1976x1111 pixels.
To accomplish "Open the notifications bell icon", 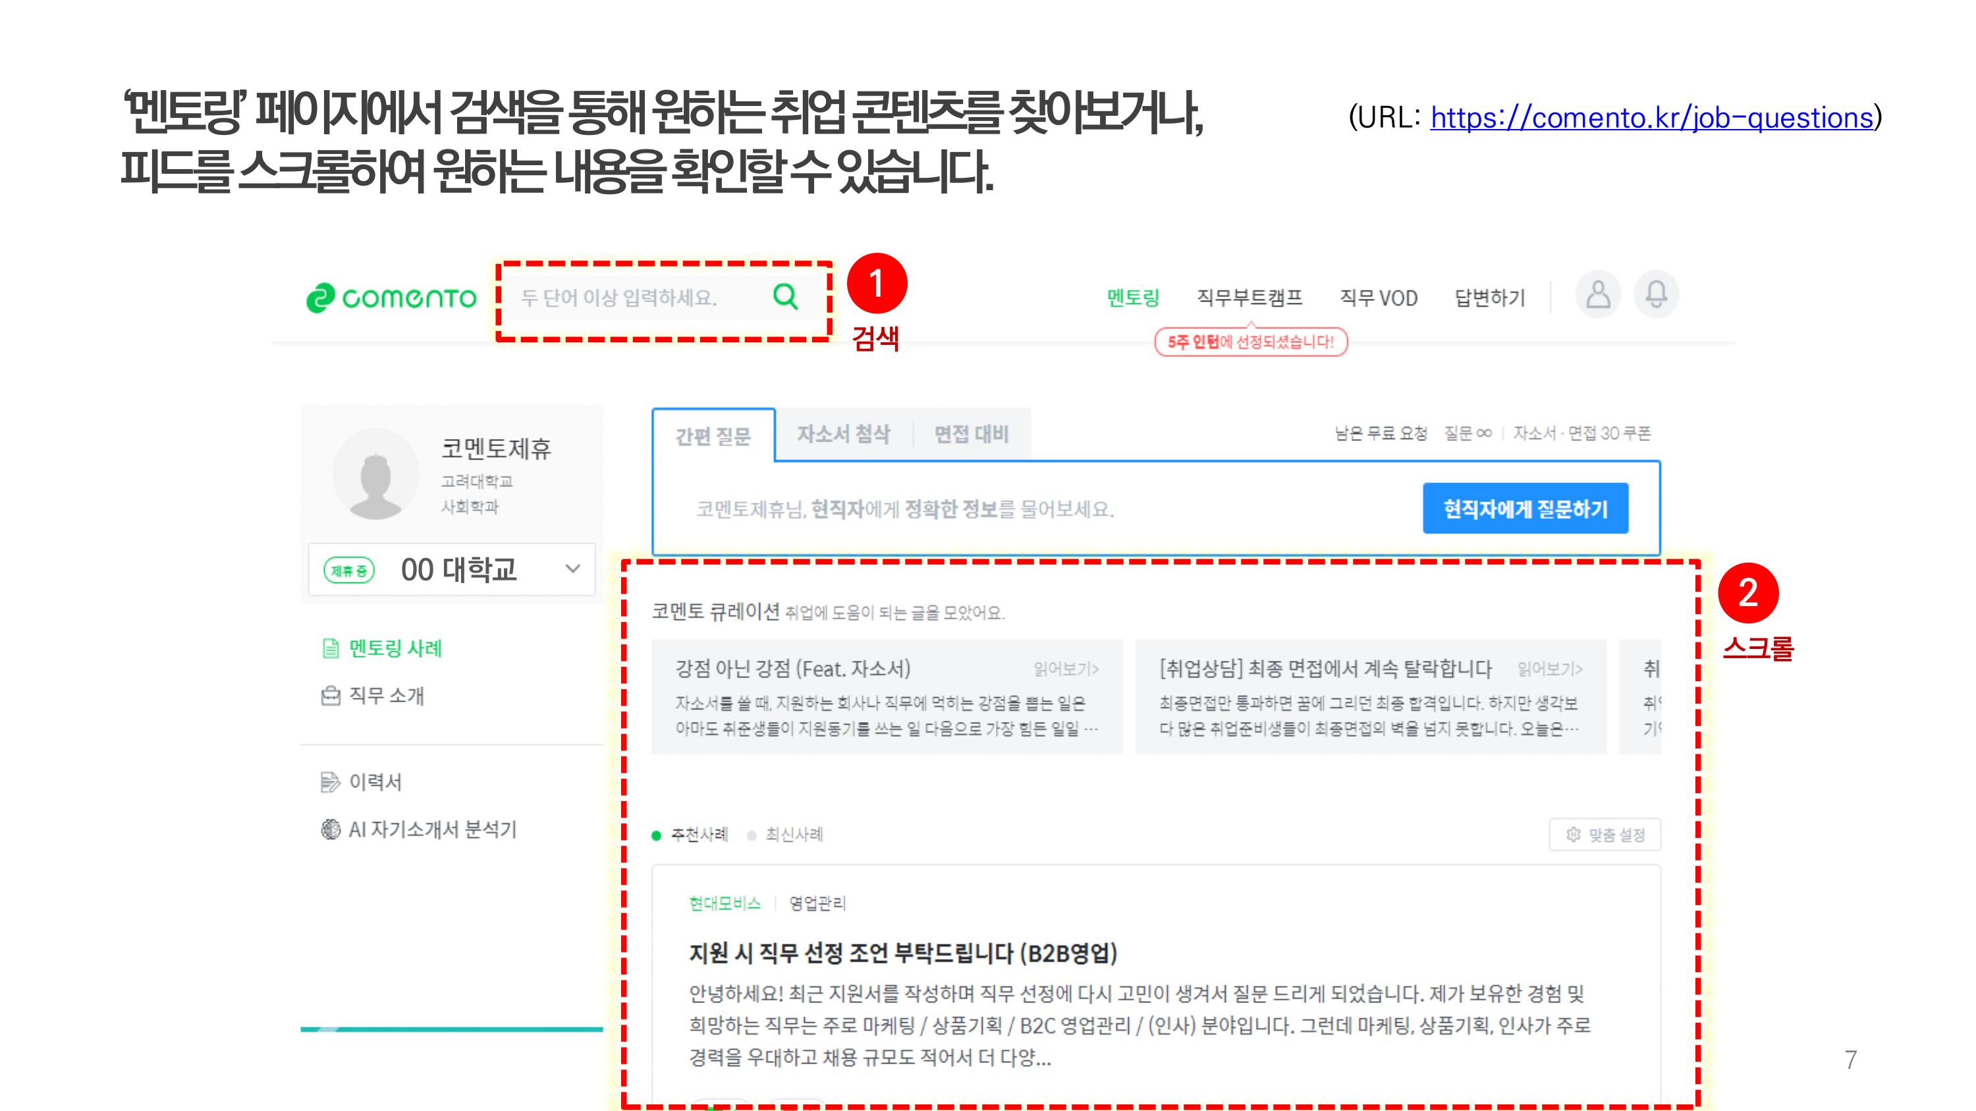I will click(1656, 294).
